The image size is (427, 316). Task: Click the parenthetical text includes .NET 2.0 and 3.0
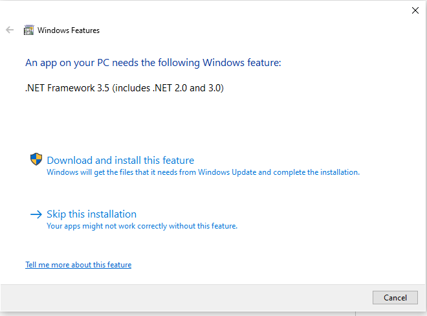coord(168,88)
